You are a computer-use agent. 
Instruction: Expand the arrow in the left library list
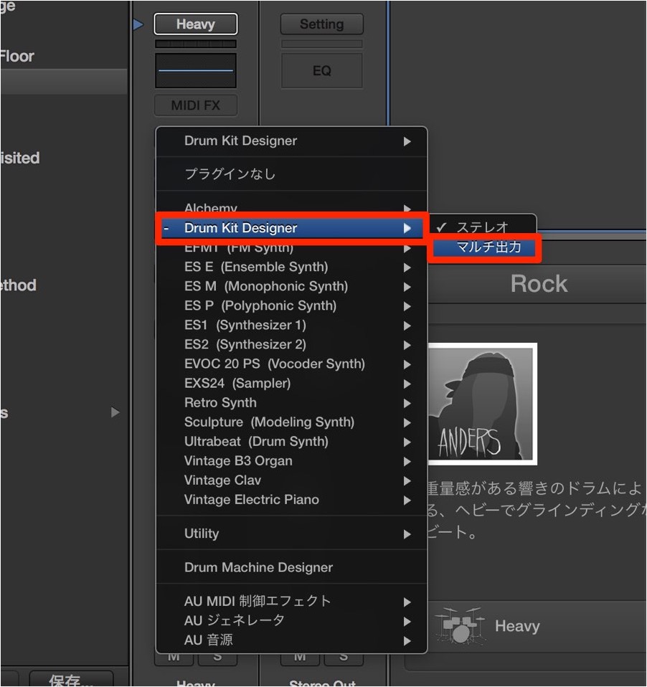tap(115, 412)
